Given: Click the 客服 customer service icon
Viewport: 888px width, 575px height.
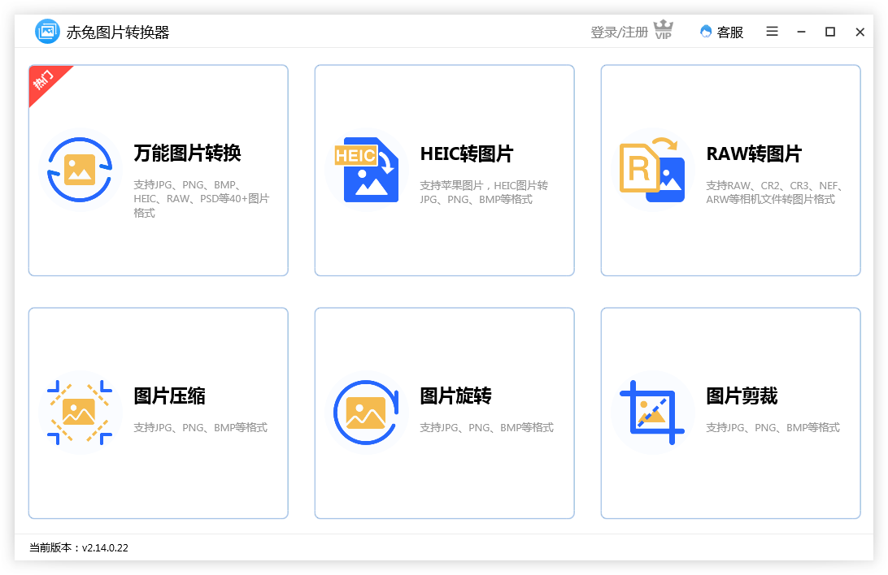Looking at the screenshot, I should [x=706, y=32].
